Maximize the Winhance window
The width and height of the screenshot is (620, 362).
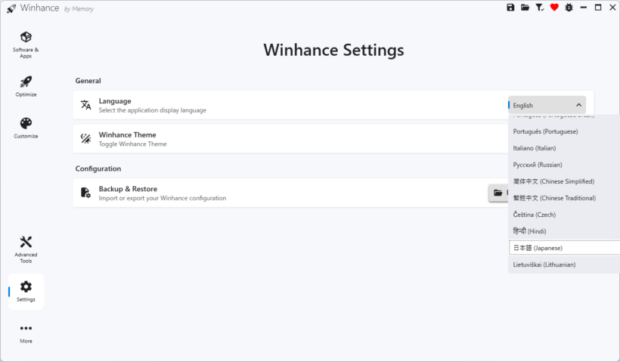[x=598, y=7]
